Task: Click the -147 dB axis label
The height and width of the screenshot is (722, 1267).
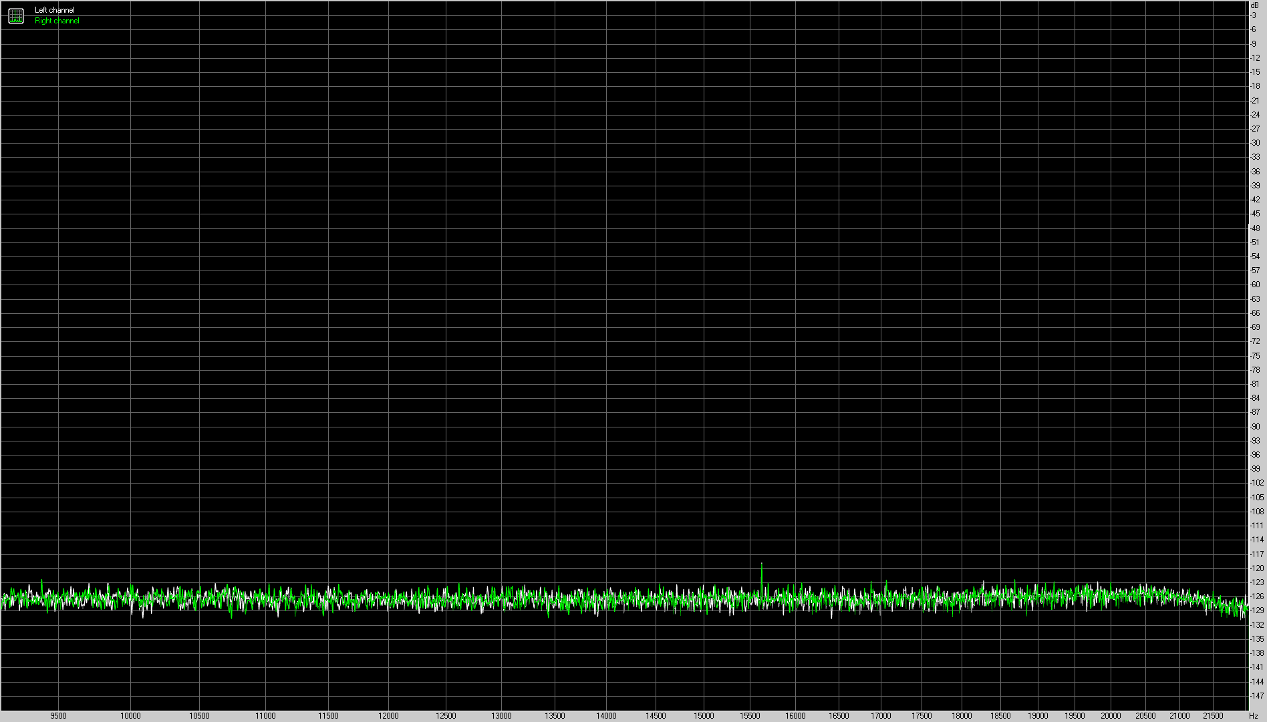Action: pos(1257,696)
